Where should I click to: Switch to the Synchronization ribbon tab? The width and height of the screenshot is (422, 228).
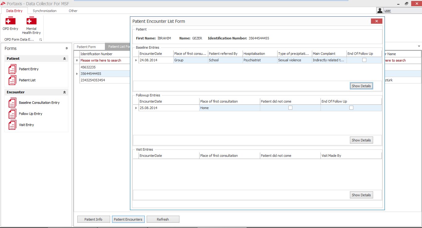tap(45, 11)
